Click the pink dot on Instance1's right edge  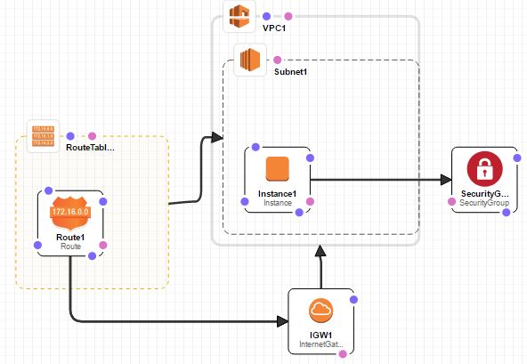click(310, 201)
